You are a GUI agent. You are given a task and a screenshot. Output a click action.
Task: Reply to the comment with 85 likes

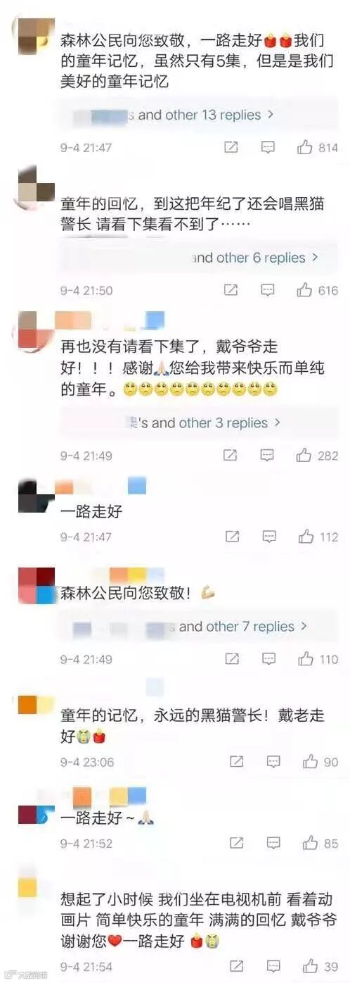tap(273, 843)
